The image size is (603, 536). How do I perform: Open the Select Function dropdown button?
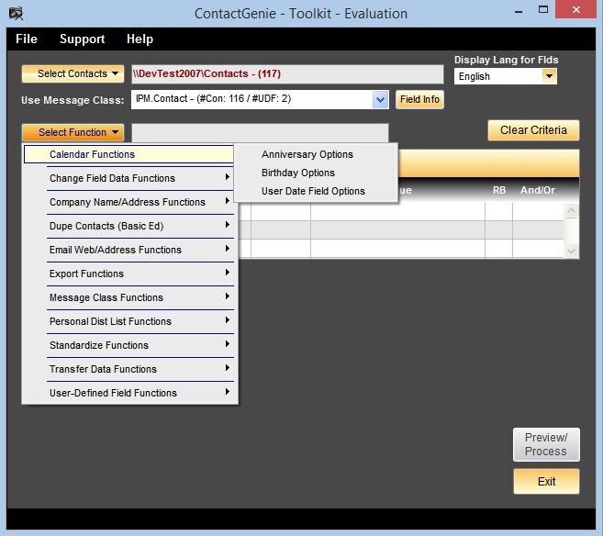click(73, 132)
